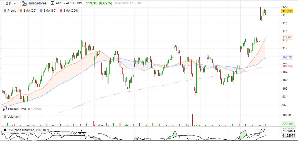
Task: Open the Indicadores menu
Action: [34, 3]
